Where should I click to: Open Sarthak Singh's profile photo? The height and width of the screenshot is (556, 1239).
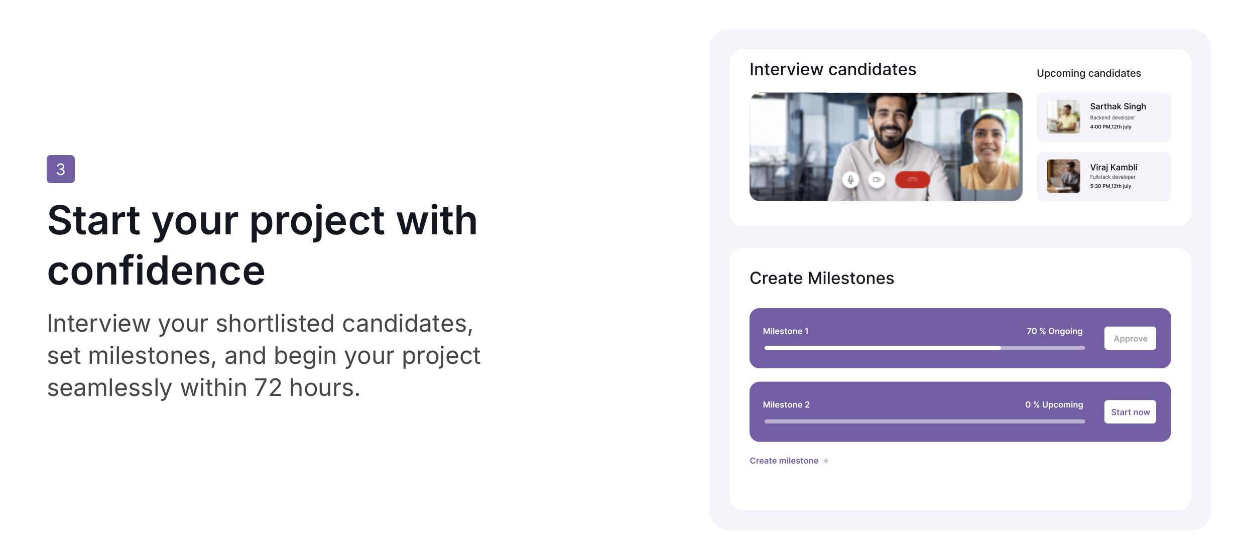(x=1063, y=116)
